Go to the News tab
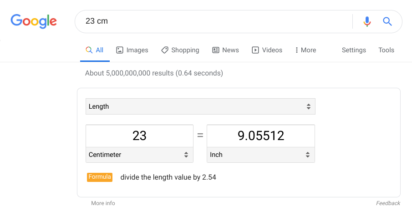The image size is (412, 211). pos(225,50)
